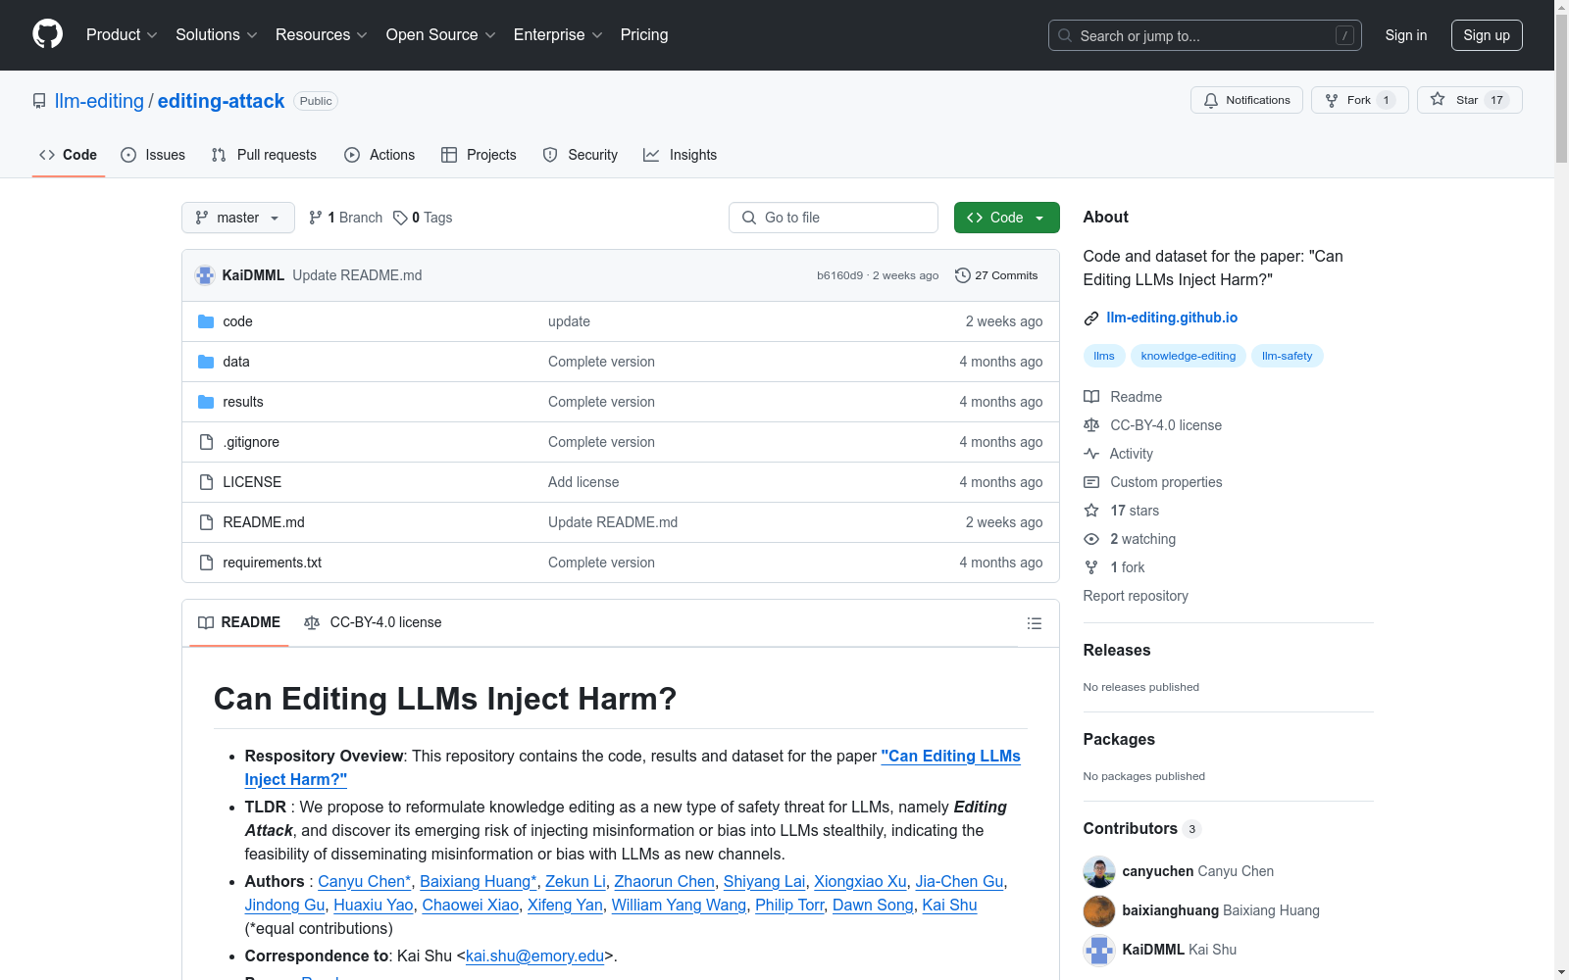
Task: Switch to the Security tab
Action: (581, 155)
